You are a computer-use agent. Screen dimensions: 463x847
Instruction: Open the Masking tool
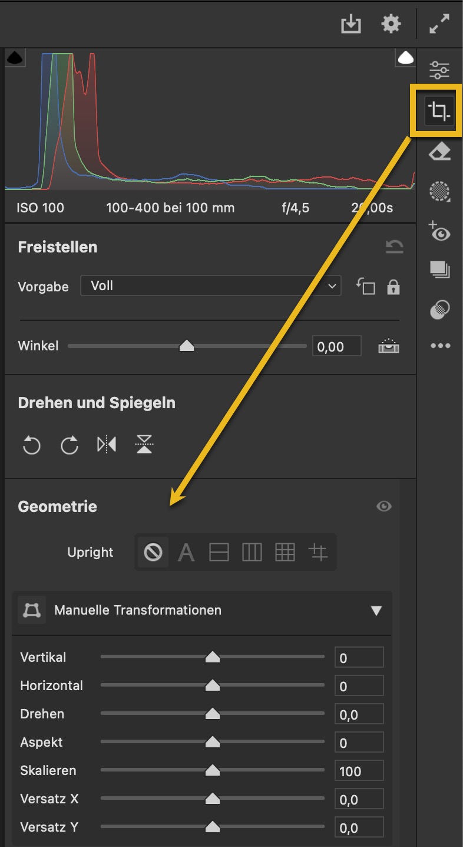pyautogui.click(x=439, y=191)
